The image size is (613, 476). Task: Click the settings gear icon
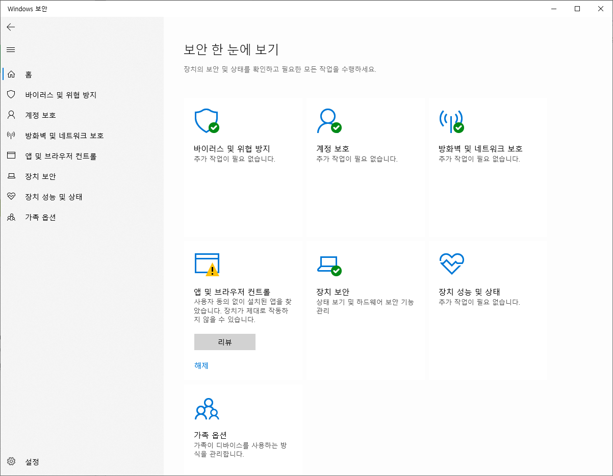(11, 462)
